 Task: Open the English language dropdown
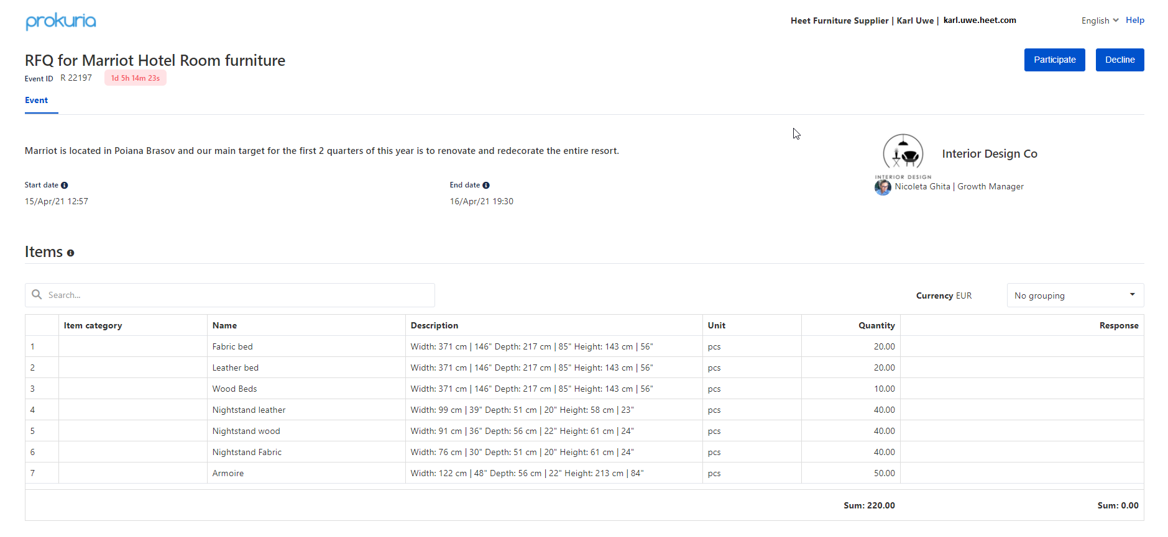1100,20
